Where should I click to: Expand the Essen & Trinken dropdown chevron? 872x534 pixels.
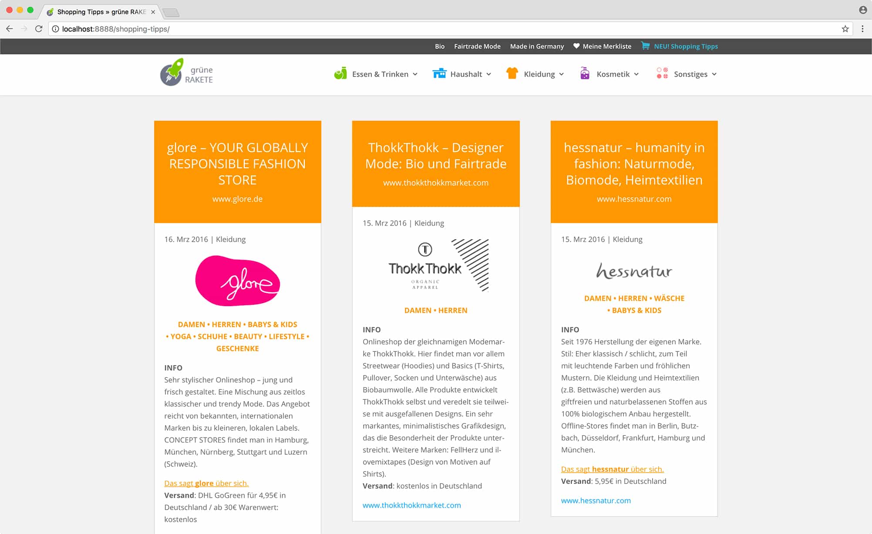click(415, 74)
